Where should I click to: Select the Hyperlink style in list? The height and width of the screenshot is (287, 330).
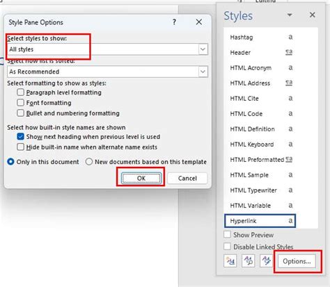coord(260,221)
